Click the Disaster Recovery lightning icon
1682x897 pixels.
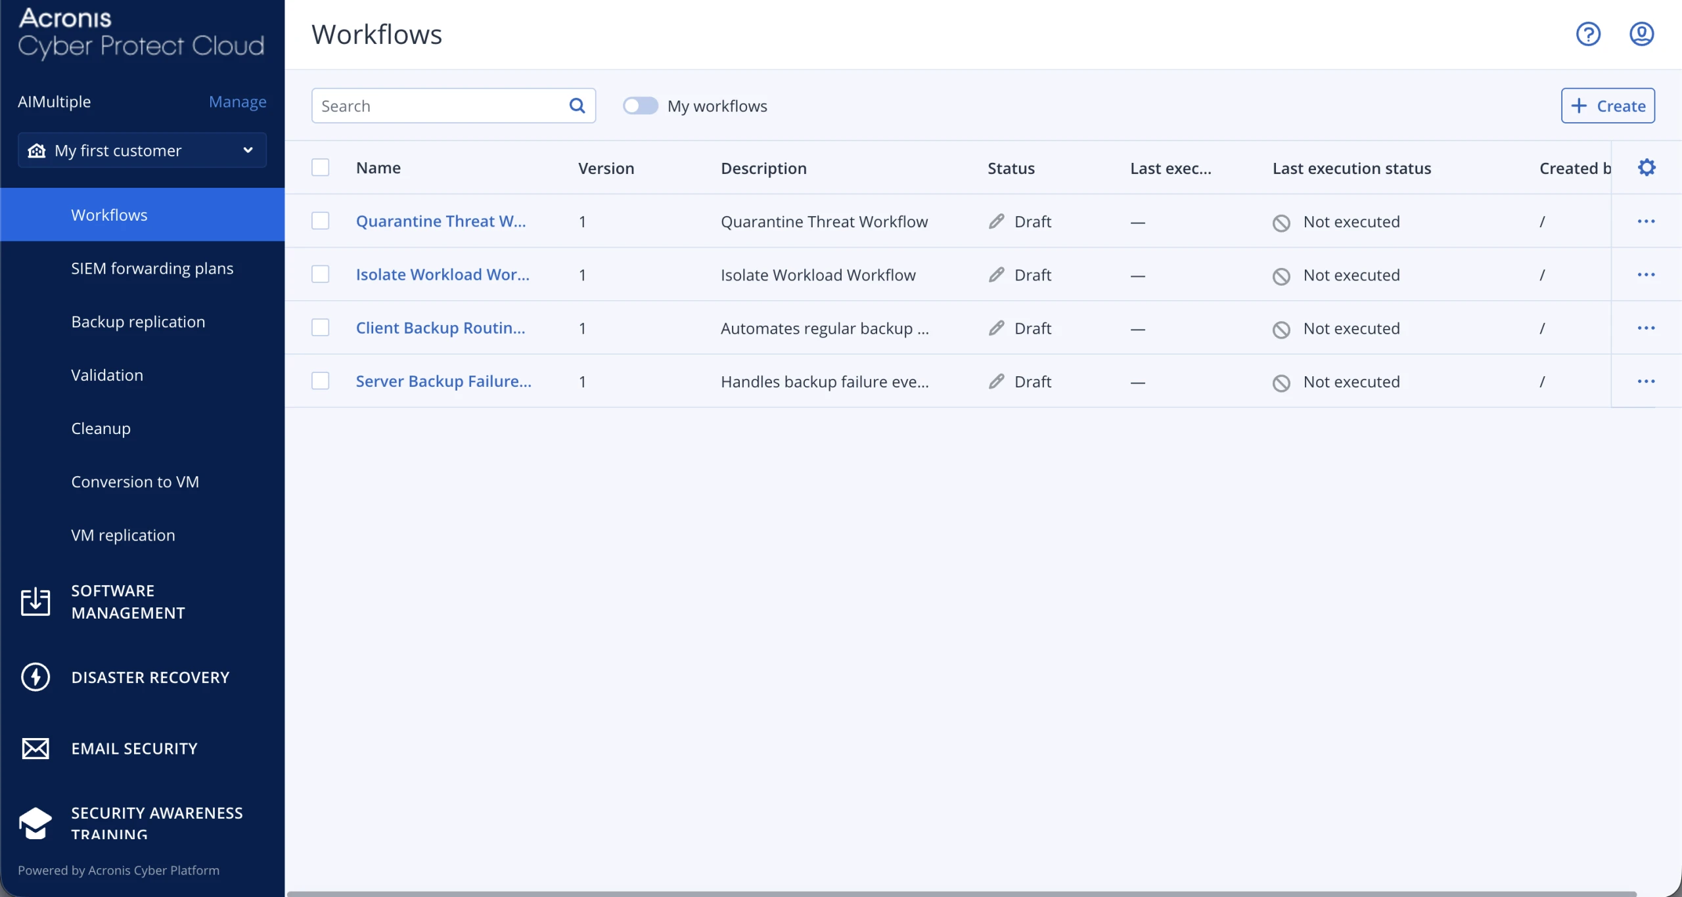pos(35,677)
